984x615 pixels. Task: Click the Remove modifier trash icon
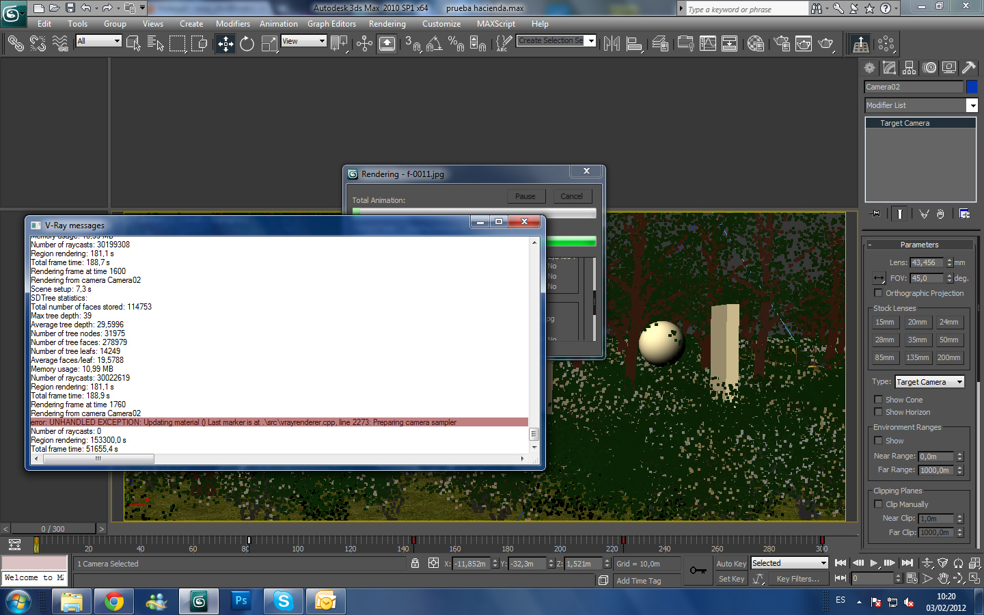click(x=940, y=214)
